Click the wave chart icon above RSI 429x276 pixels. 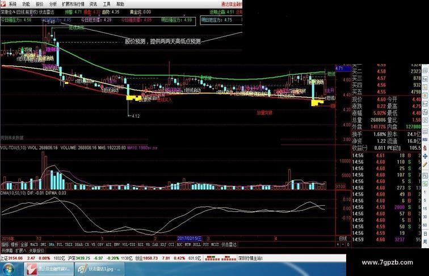click(425, 131)
